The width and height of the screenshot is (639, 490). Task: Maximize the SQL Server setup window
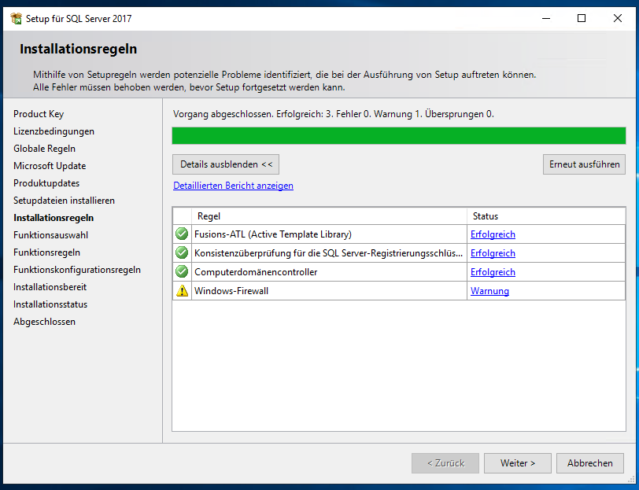(x=582, y=18)
